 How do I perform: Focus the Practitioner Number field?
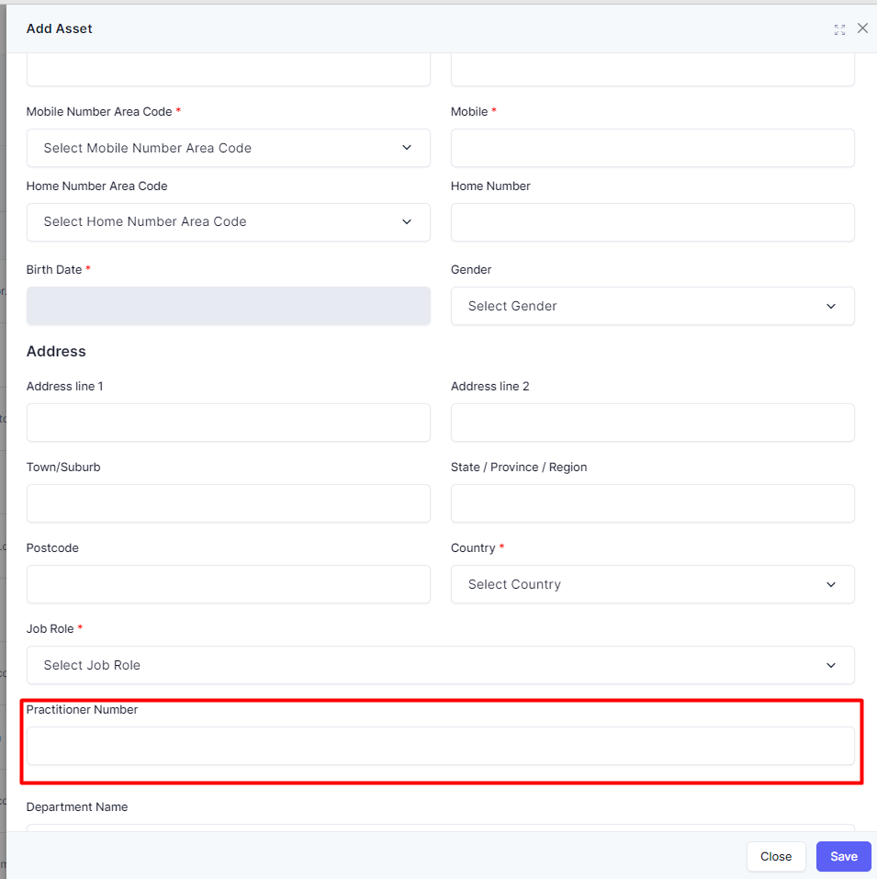(441, 746)
